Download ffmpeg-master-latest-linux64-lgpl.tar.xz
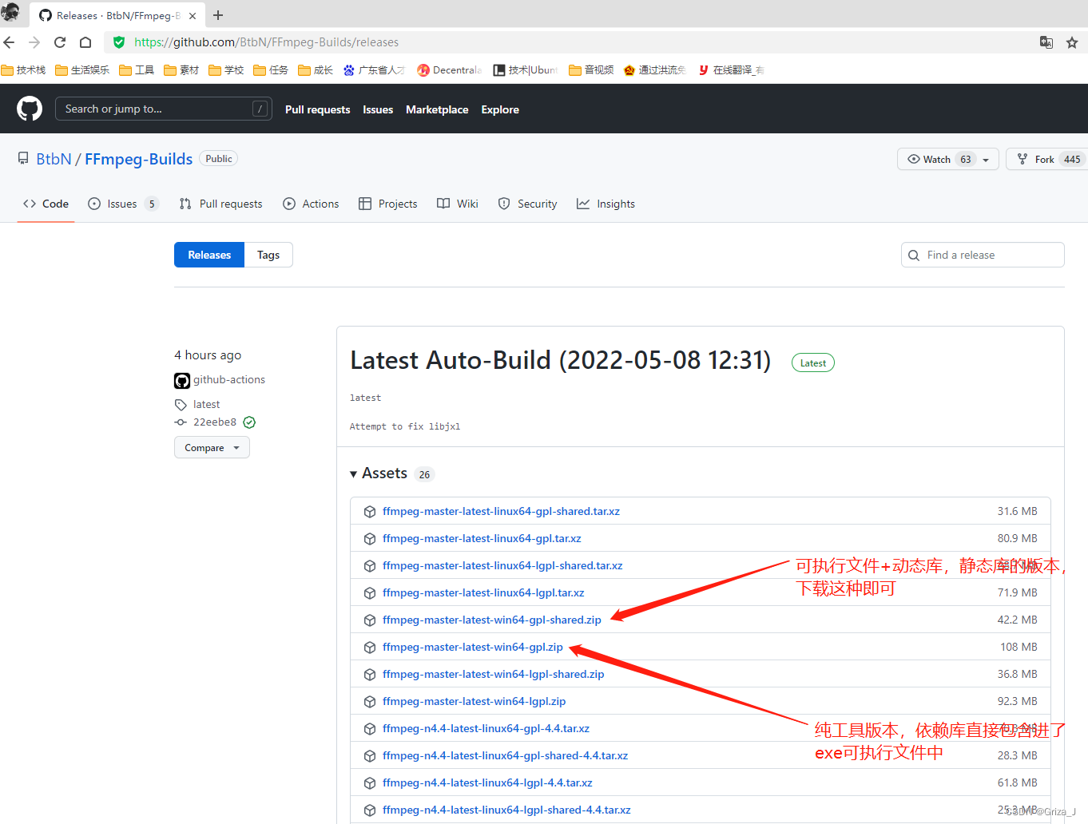This screenshot has height=824, width=1088. [483, 593]
